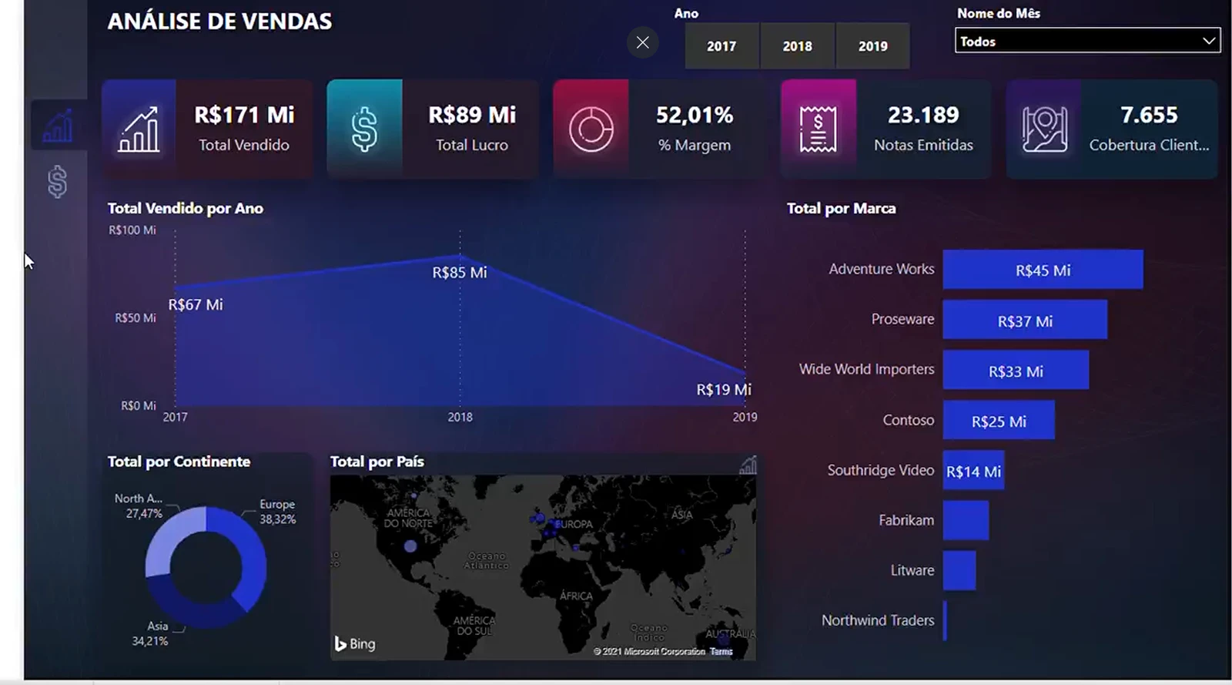
Task: Select the Southridge Video bar
Action: coord(973,470)
